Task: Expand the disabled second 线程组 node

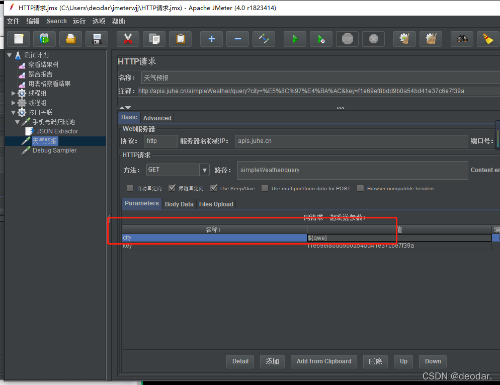Action: (14, 103)
